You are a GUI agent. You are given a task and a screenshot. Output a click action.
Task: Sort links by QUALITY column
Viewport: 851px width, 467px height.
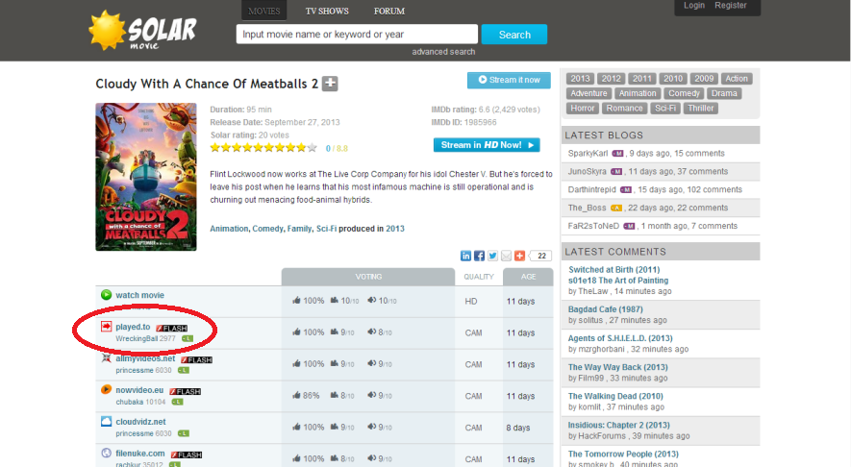(479, 277)
